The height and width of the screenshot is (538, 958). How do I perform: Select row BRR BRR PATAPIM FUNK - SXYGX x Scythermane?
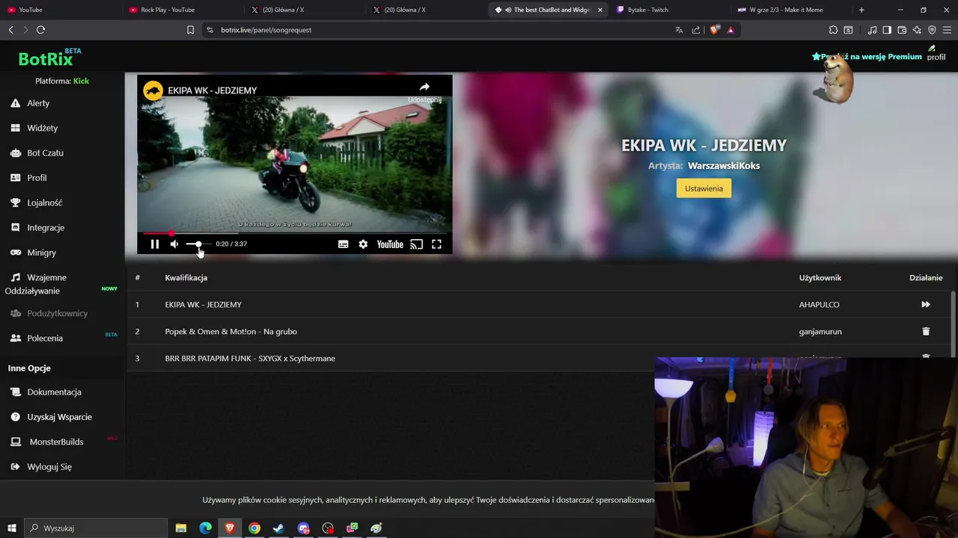pos(250,359)
